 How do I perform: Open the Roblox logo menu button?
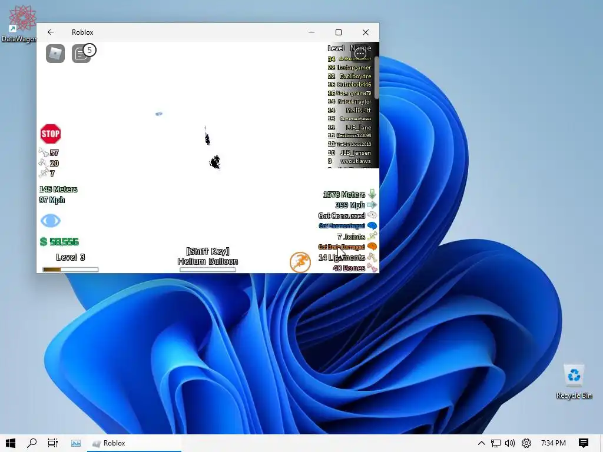pyautogui.click(x=55, y=54)
